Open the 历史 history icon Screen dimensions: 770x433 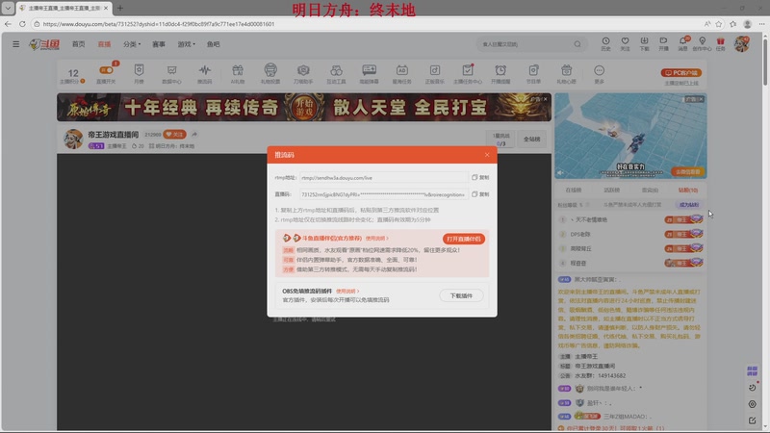pyautogui.click(x=605, y=43)
